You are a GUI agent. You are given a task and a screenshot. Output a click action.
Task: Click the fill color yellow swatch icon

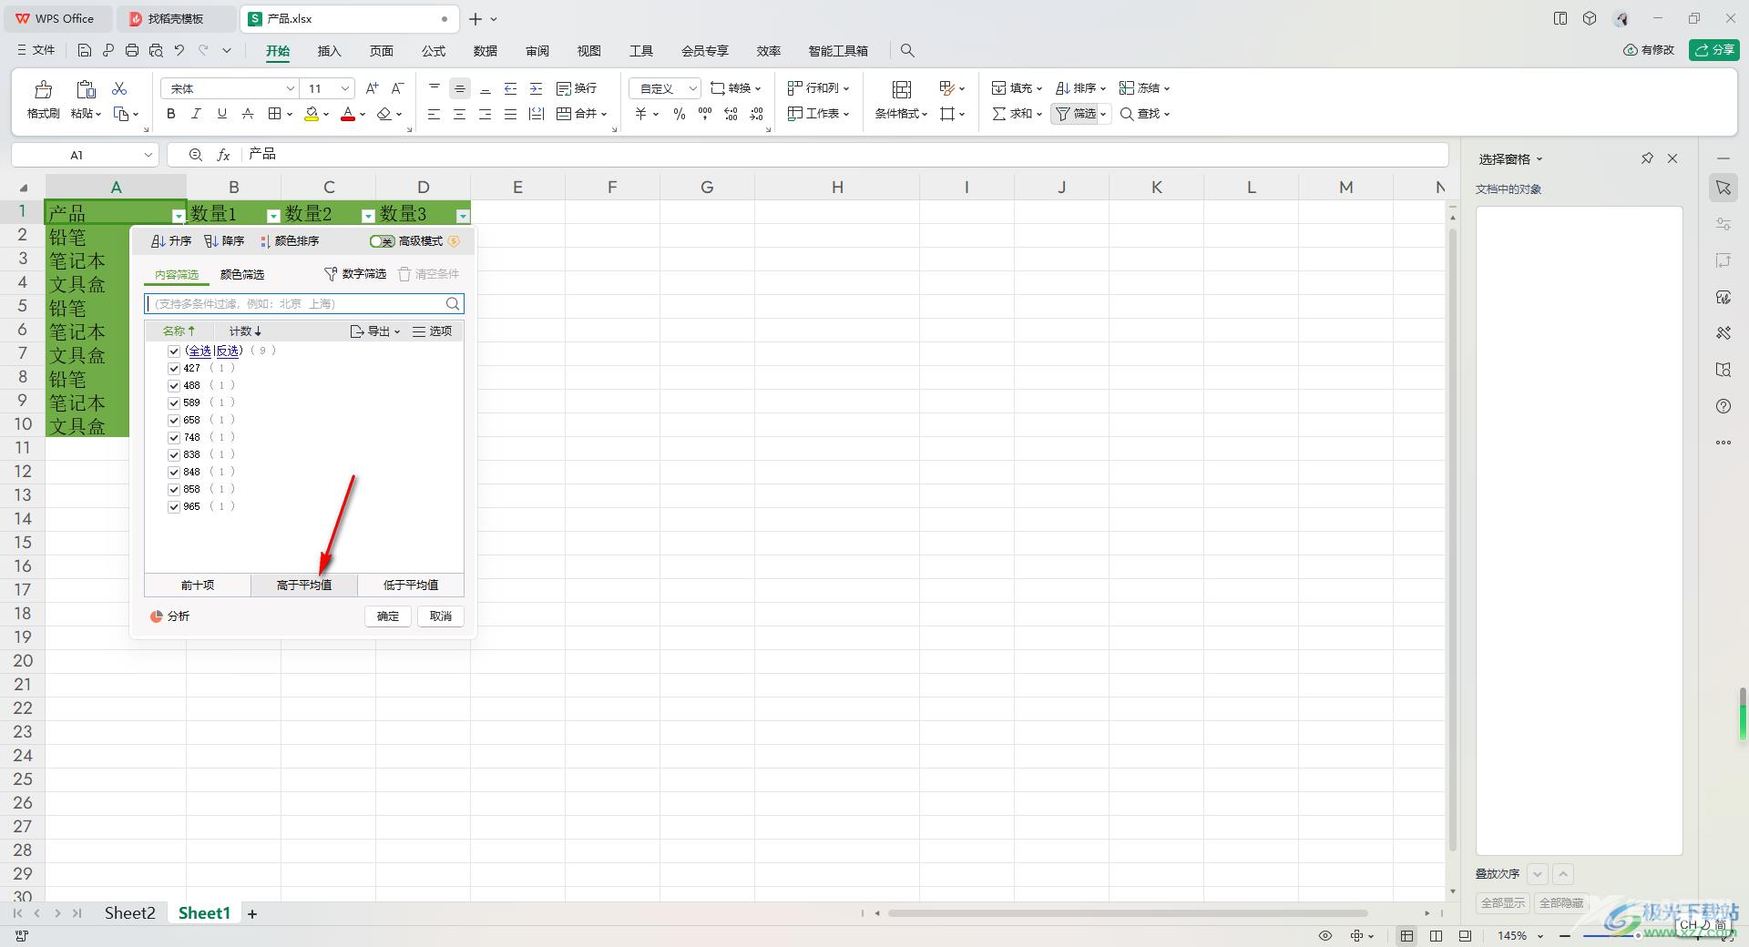coord(312,114)
